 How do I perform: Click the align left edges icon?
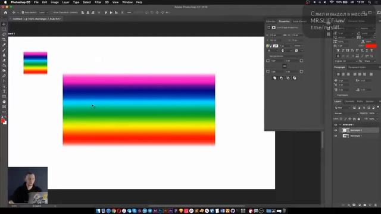pyautogui.click(x=83, y=12)
